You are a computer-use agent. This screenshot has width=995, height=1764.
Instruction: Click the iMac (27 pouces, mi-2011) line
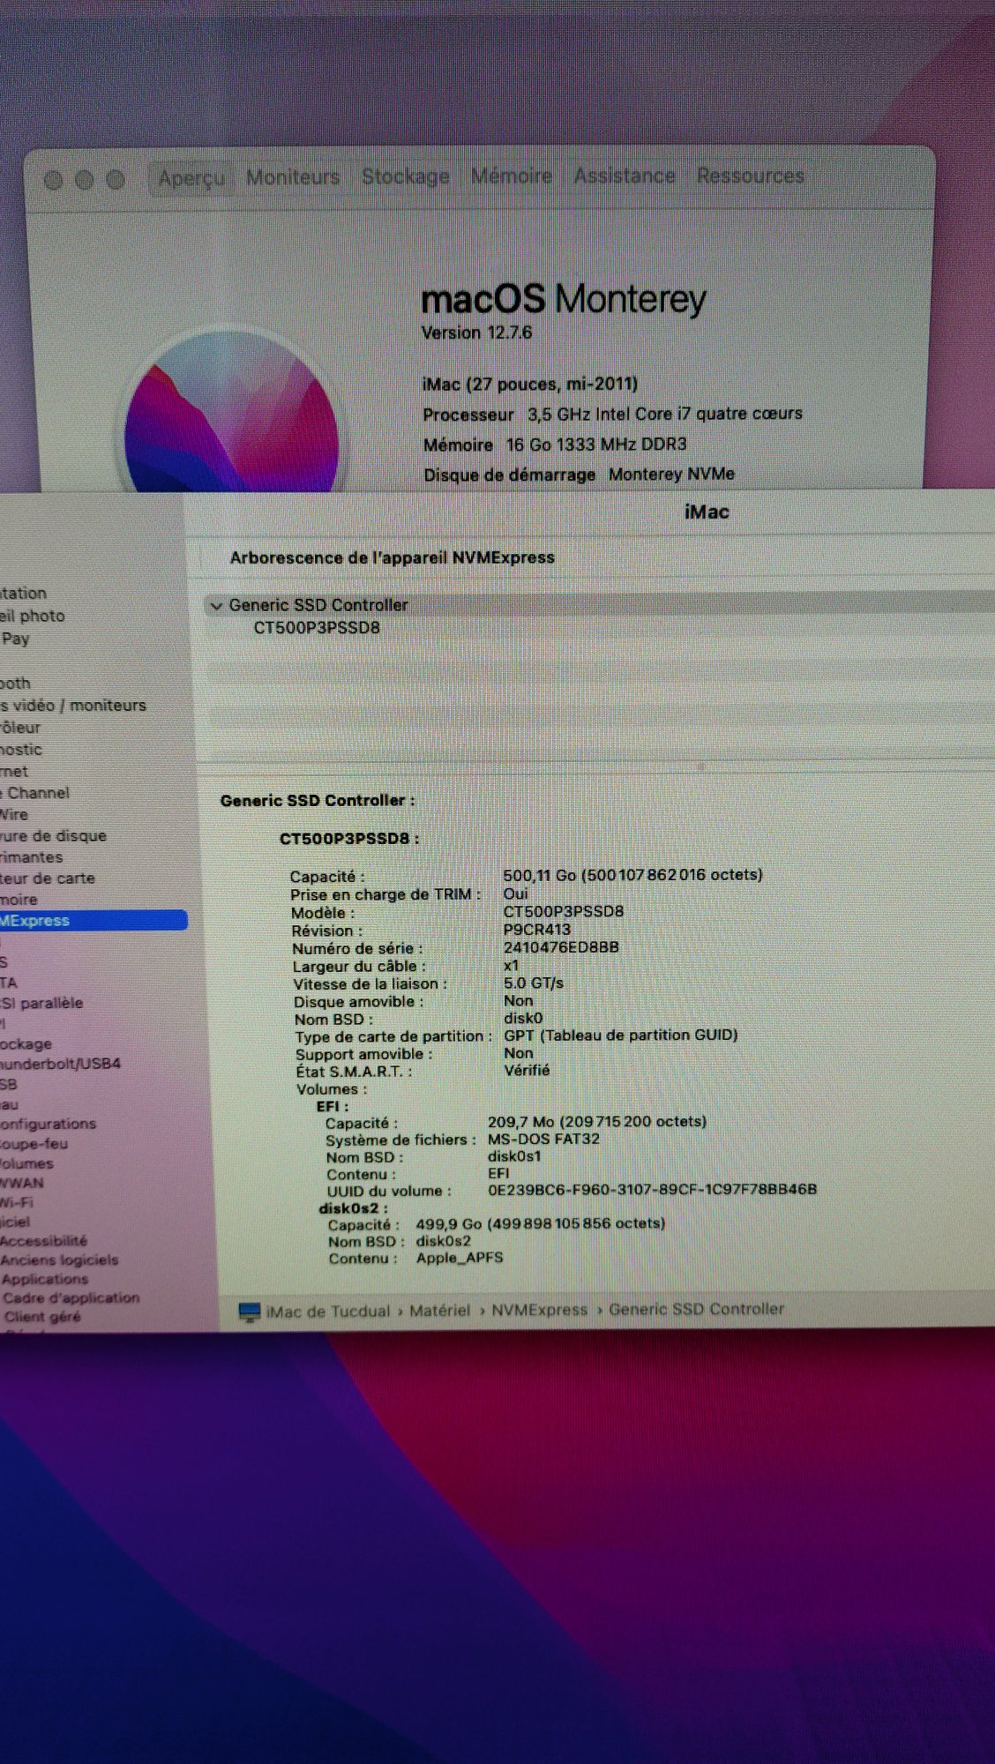pos(530,384)
